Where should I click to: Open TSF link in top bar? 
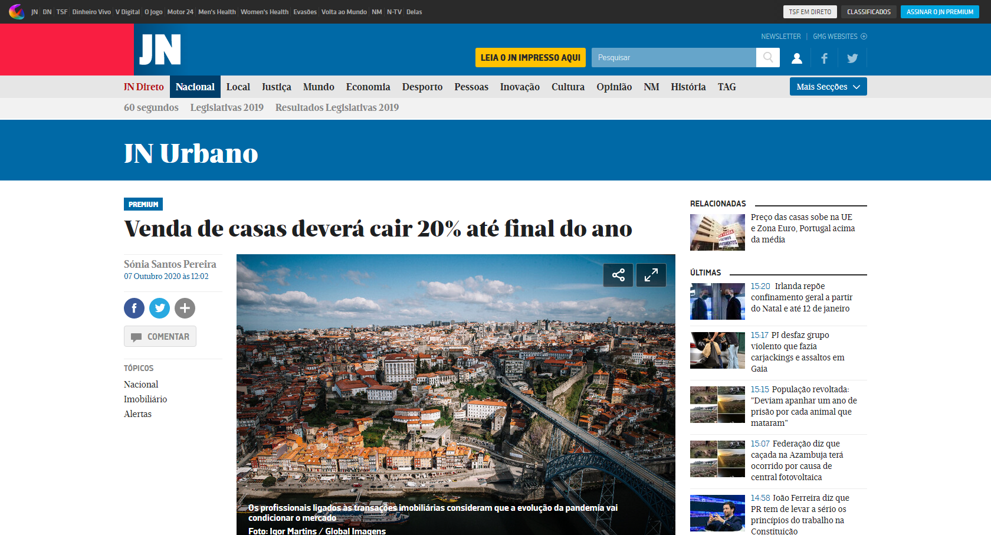pos(62,12)
